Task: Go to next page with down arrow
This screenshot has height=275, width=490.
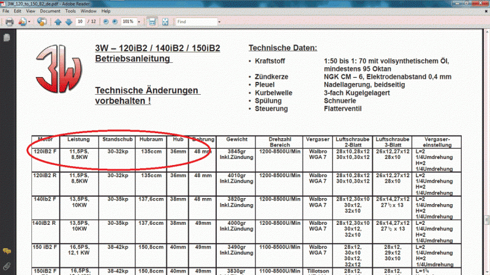Action: point(68,21)
